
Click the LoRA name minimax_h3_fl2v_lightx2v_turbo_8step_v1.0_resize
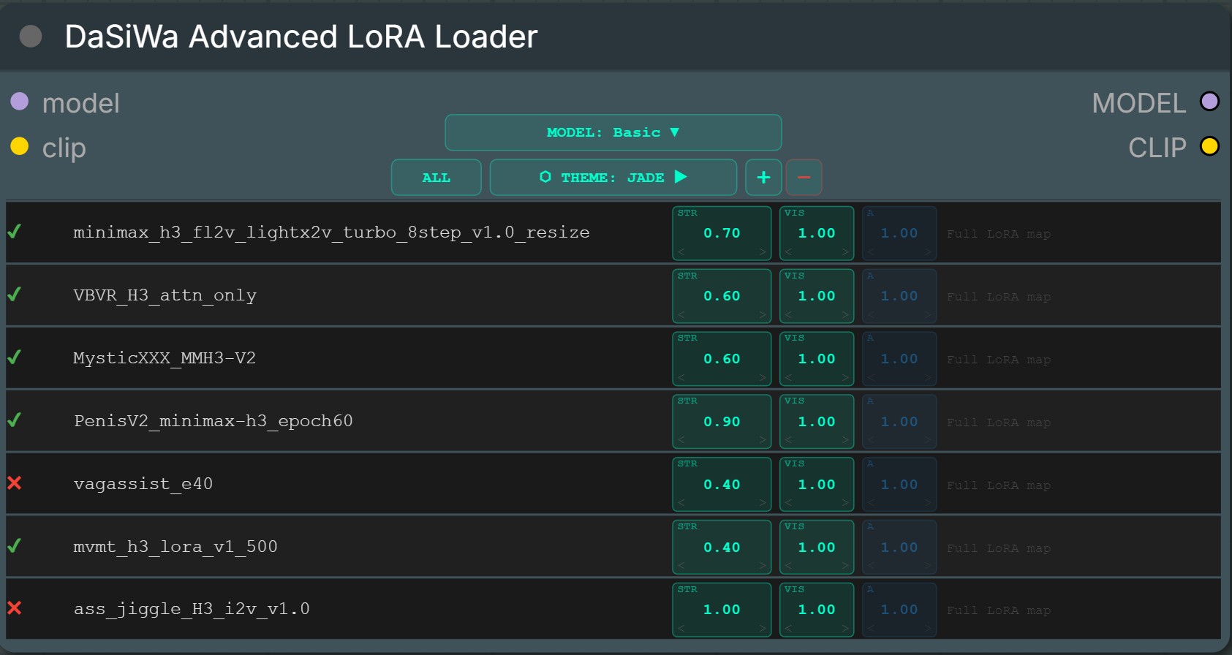pos(331,232)
